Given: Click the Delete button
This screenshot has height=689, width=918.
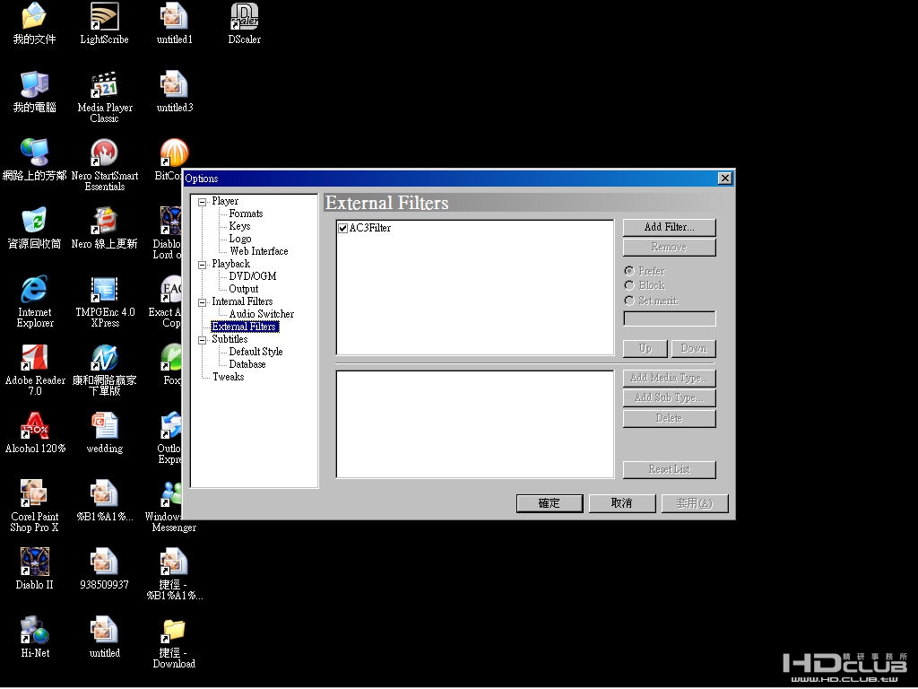Looking at the screenshot, I should [669, 418].
